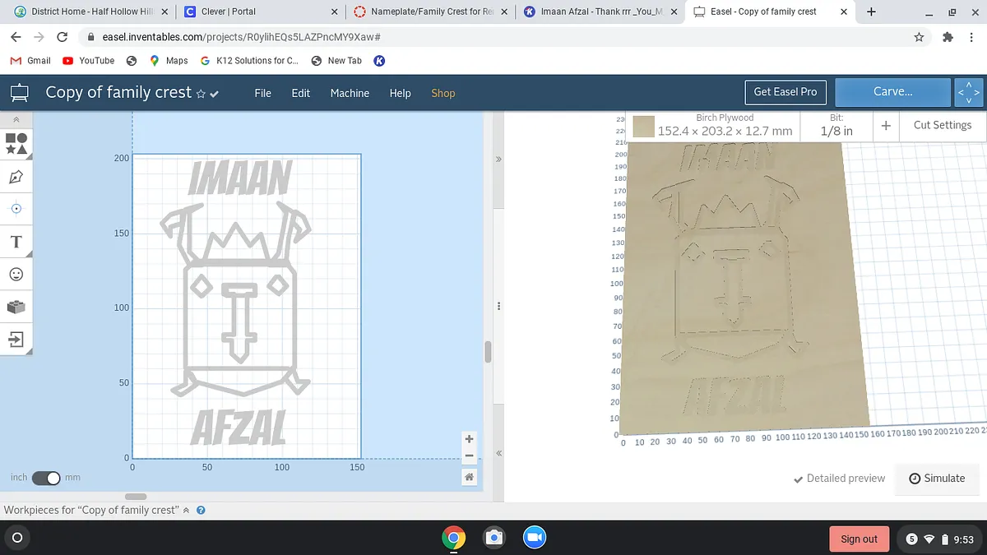Viewport: 987px width, 555px height.
Task: Select the AFZAL text on canvas
Action: 239,426
